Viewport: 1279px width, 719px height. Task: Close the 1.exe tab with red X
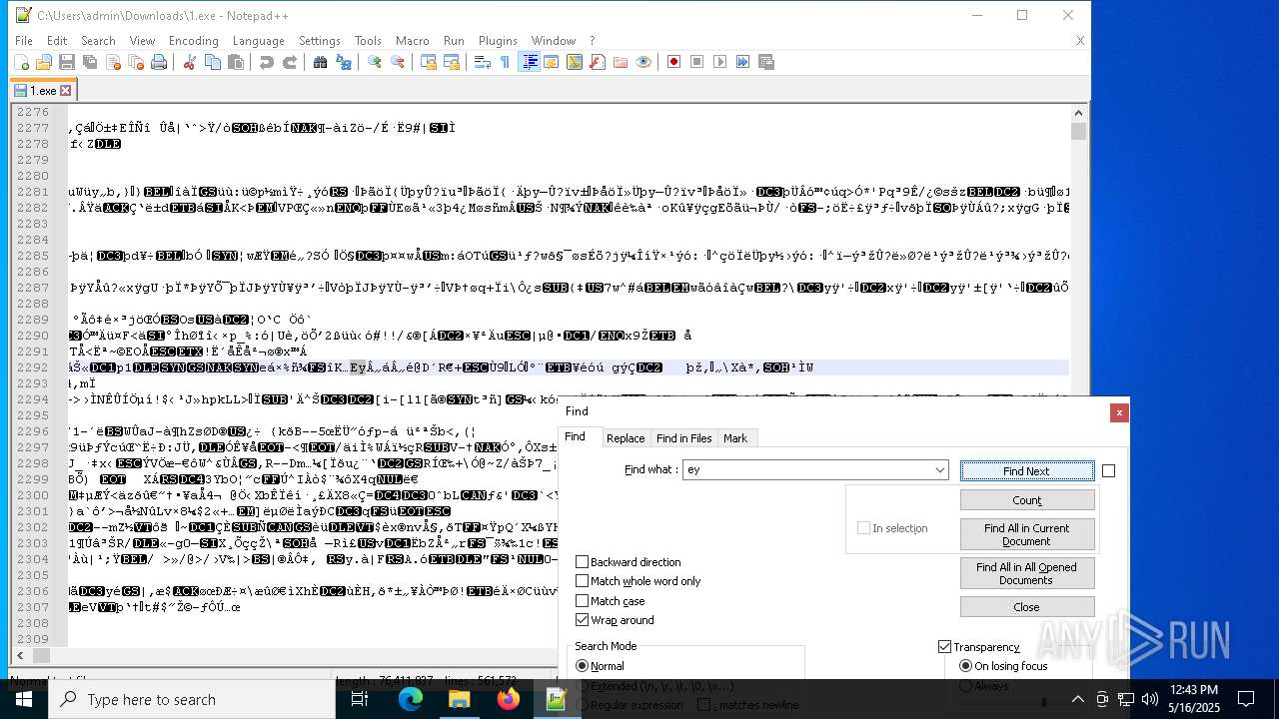coord(66,90)
